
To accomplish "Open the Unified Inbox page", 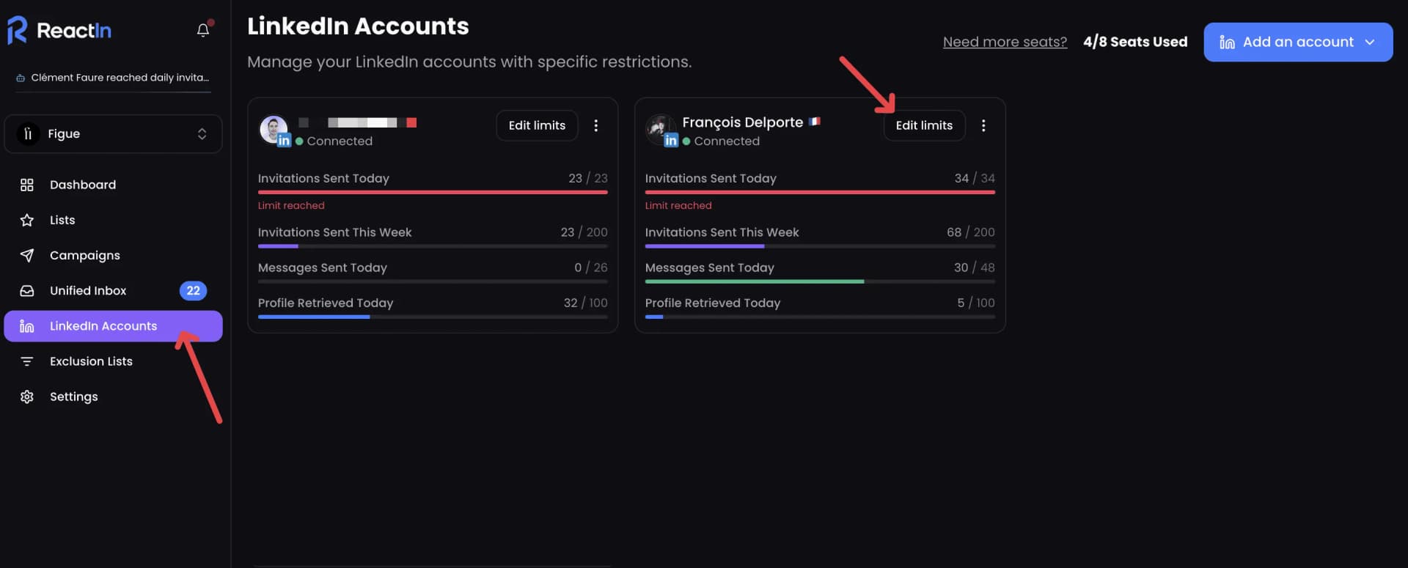I will (88, 291).
